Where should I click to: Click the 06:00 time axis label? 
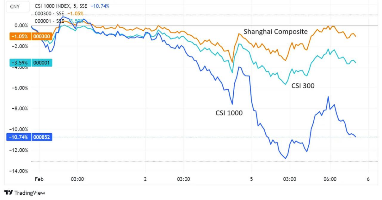click(x=330, y=179)
